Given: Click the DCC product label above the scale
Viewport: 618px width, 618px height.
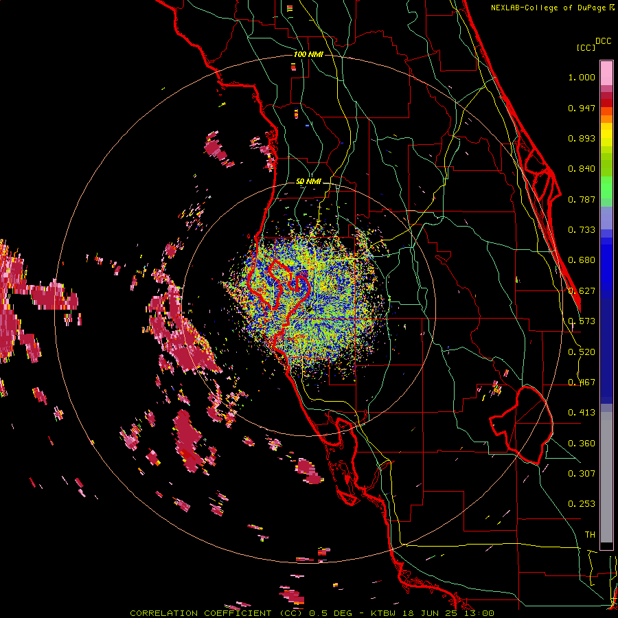Looking at the screenshot, I should pyautogui.click(x=603, y=41).
